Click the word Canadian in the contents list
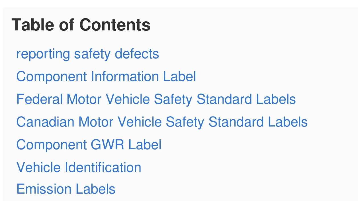 tap(45, 122)
